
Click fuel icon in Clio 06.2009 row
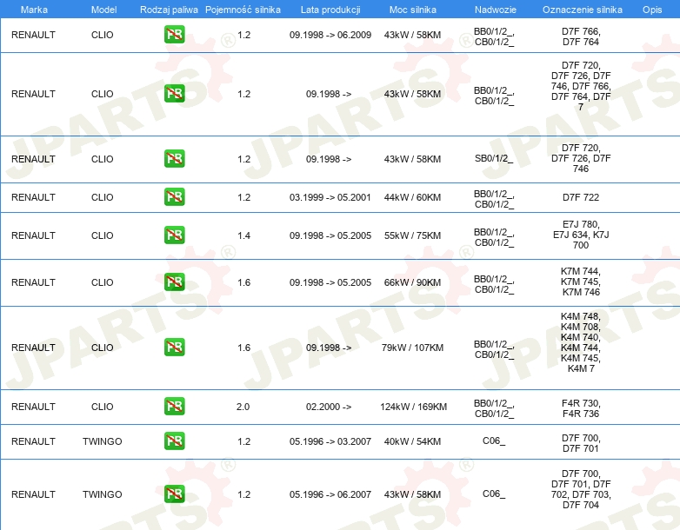174,34
